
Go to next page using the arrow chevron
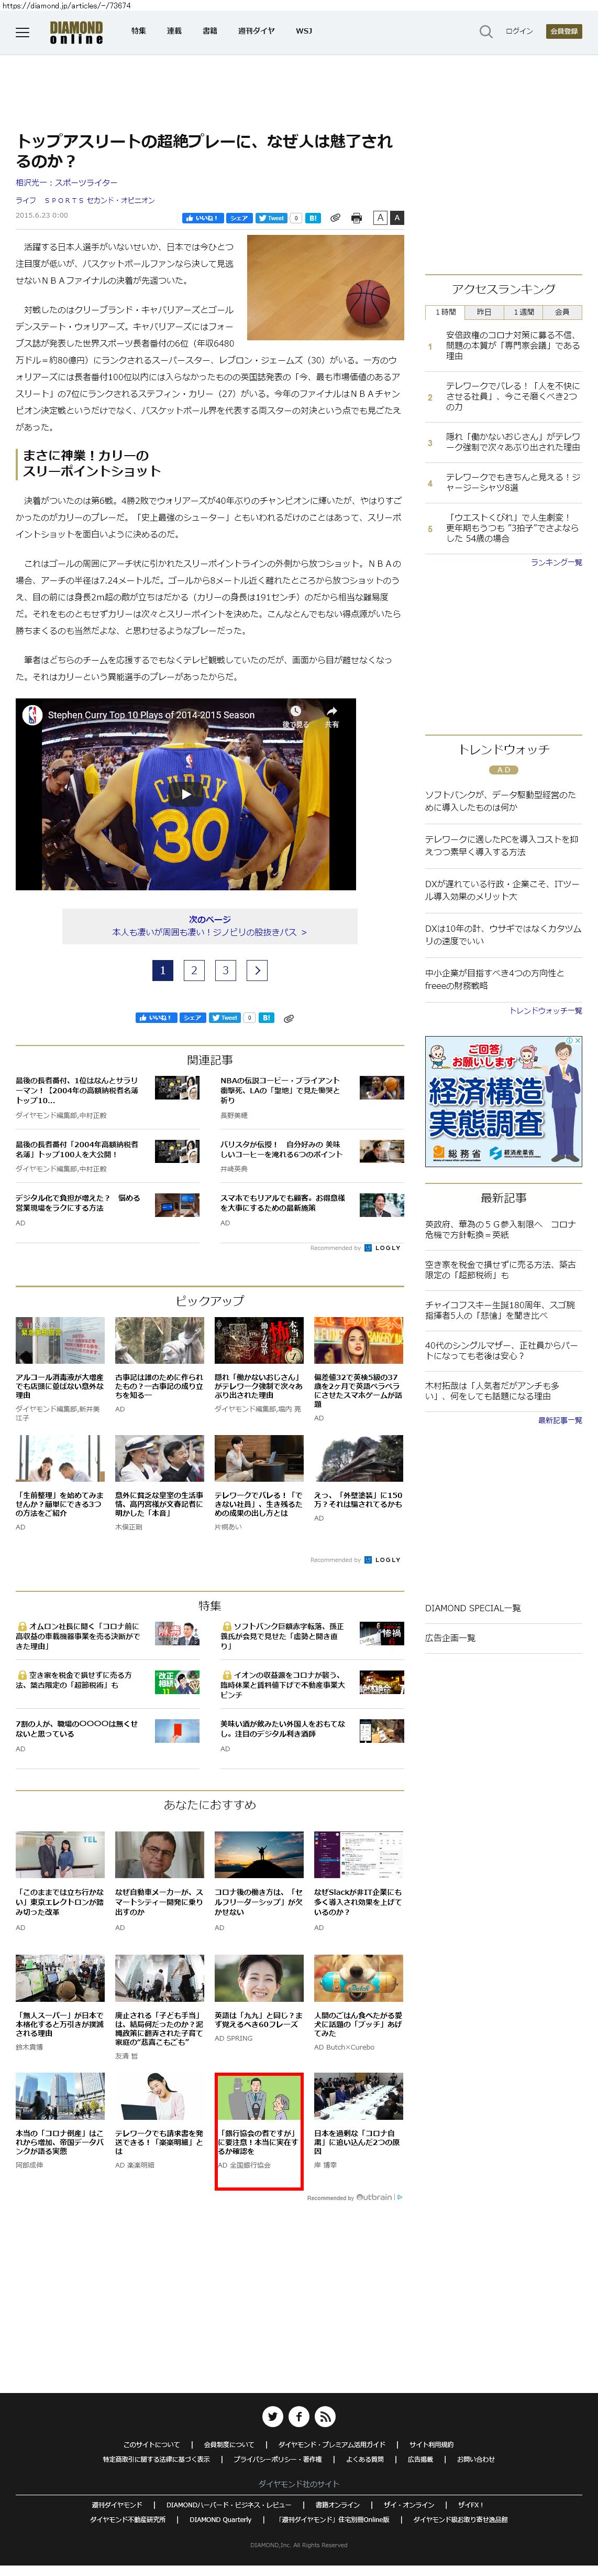point(257,970)
